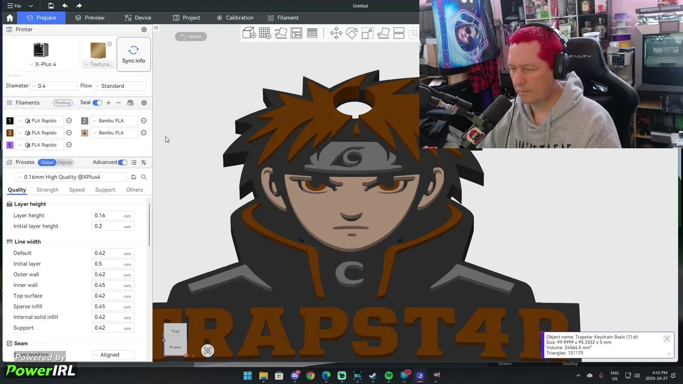
Task: Switch to the Filament tab
Action: 283,18
